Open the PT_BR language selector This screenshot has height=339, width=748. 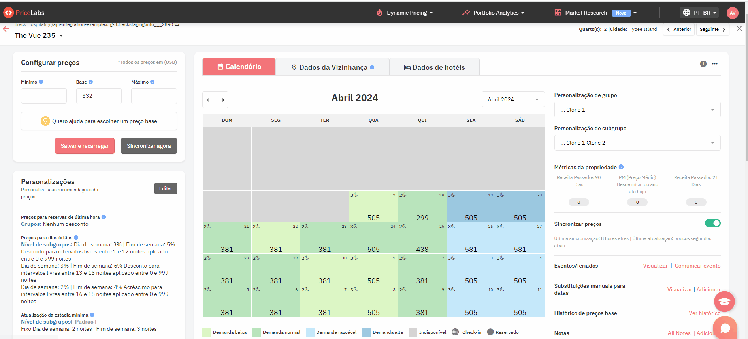(699, 13)
